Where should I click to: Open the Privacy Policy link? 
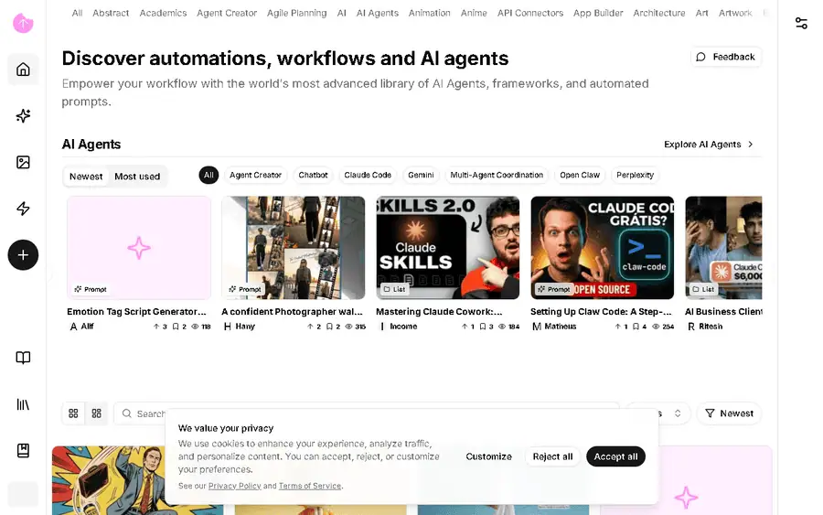235,486
